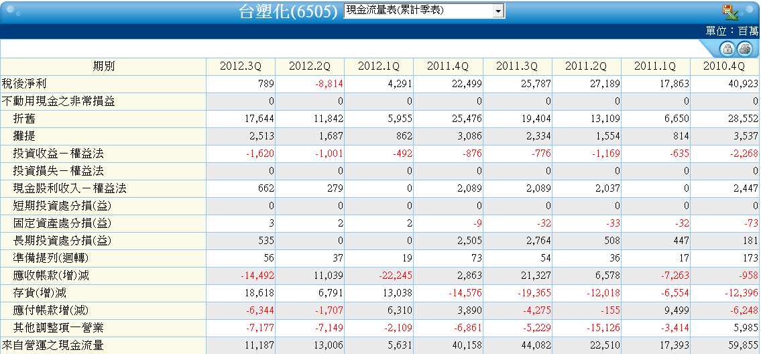
Task: Click the red -15,126 adjustment value
Action: click(603, 329)
